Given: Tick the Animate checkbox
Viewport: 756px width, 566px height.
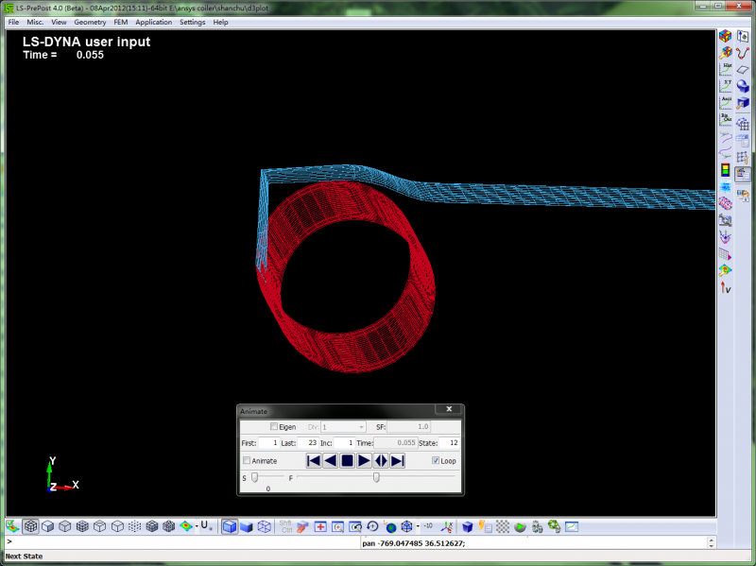Looking at the screenshot, I should [248, 461].
